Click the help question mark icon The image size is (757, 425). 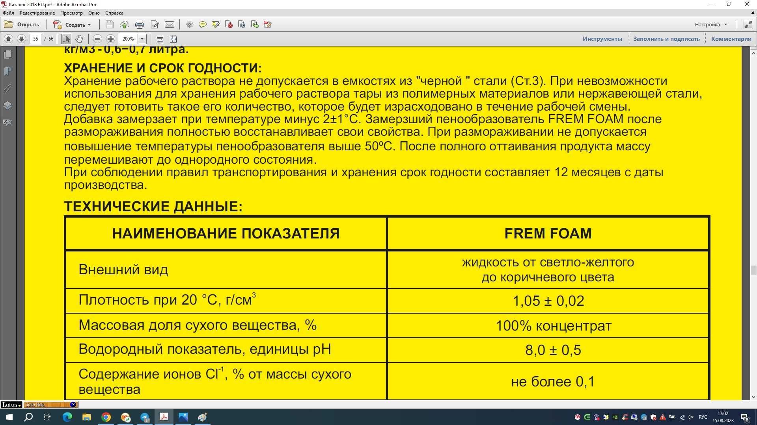click(73, 405)
